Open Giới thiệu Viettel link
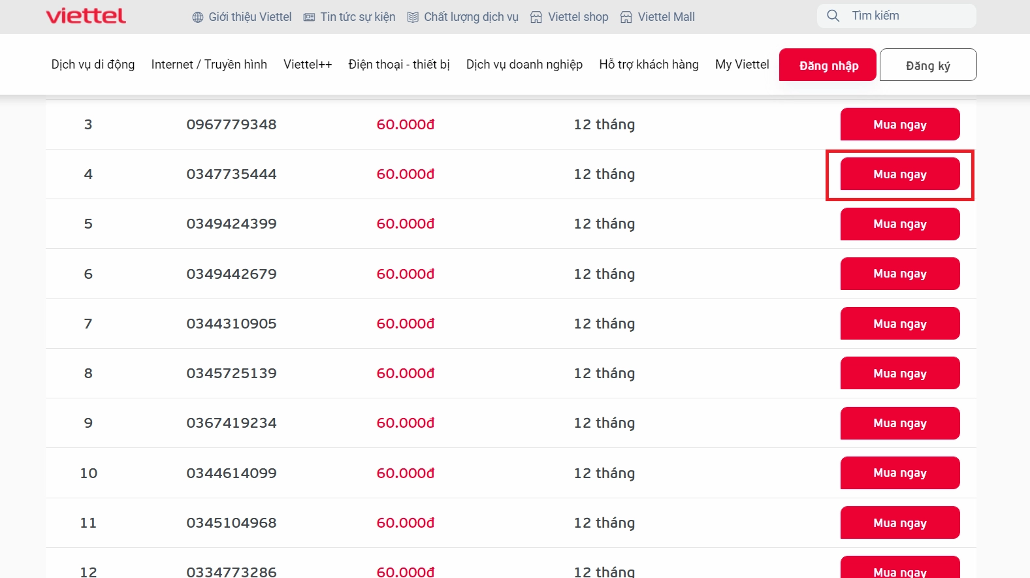The width and height of the screenshot is (1030, 578). (x=250, y=17)
